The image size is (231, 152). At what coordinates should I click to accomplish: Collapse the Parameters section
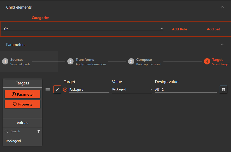[x=222, y=44]
